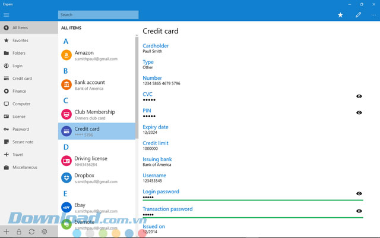
Task: Click Issued on value 12/2014
Action: point(150,231)
